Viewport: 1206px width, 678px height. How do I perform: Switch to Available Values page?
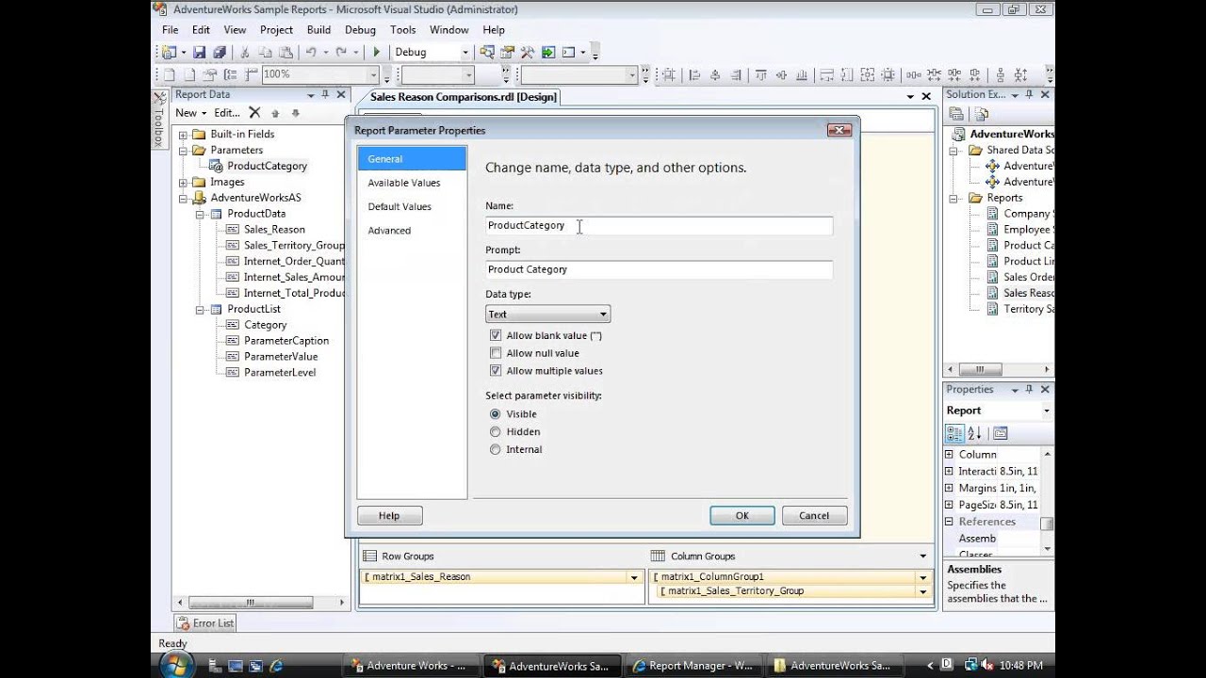404,183
